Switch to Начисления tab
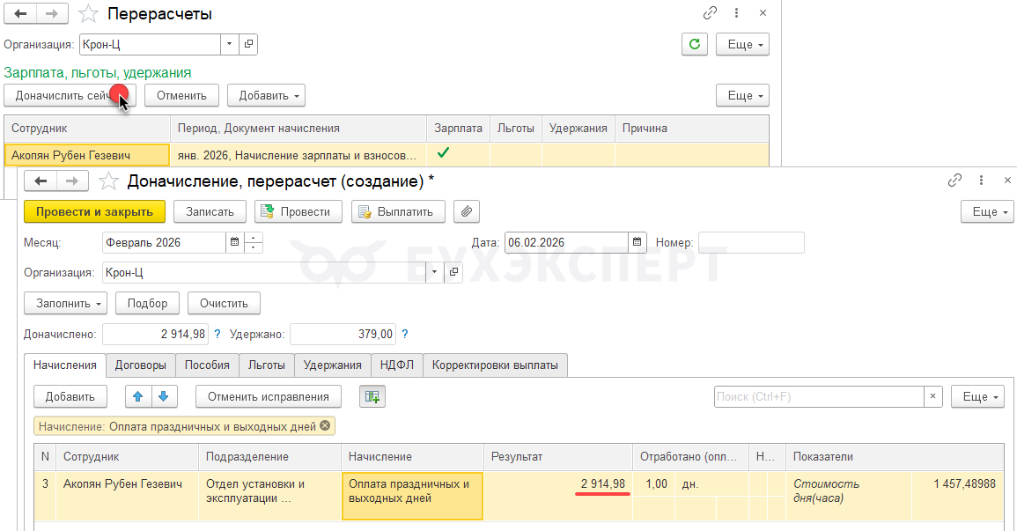The width and height of the screenshot is (1017, 531). click(x=65, y=365)
